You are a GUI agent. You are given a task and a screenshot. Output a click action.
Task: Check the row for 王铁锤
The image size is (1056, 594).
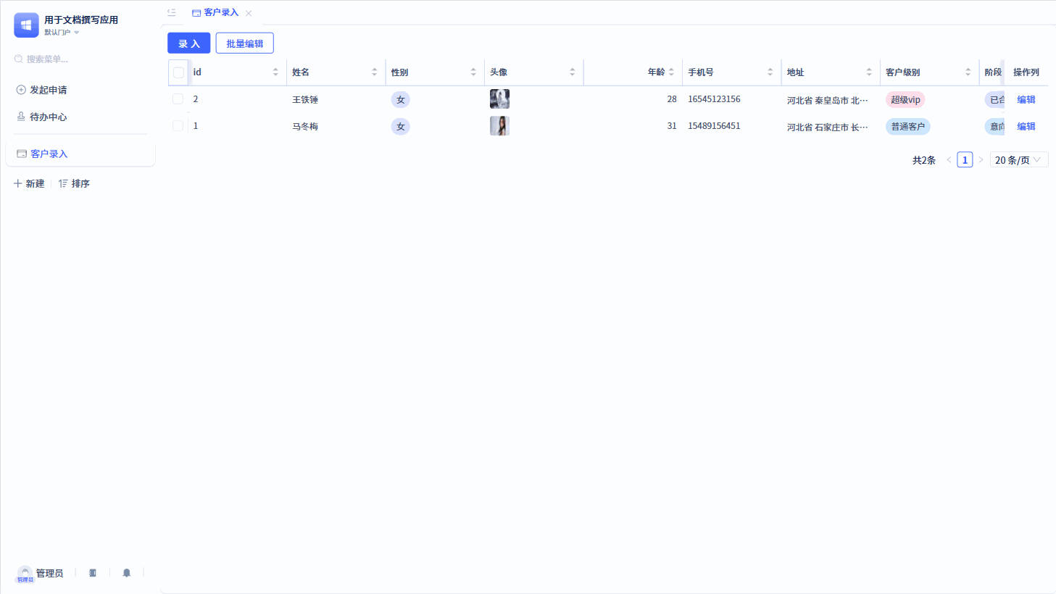[x=178, y=99]
